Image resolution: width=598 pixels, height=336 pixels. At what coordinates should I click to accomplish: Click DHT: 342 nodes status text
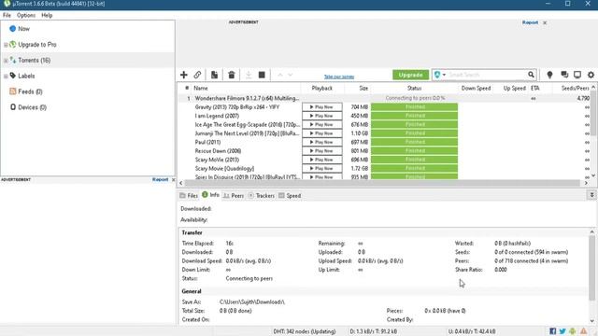305,331
